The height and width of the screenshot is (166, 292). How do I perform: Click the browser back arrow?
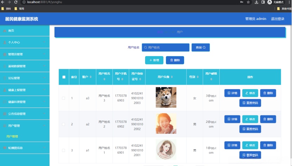point(2,2)
